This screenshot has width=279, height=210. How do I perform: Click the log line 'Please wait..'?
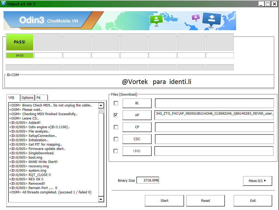pyautogui.click(x=26, y=109)
